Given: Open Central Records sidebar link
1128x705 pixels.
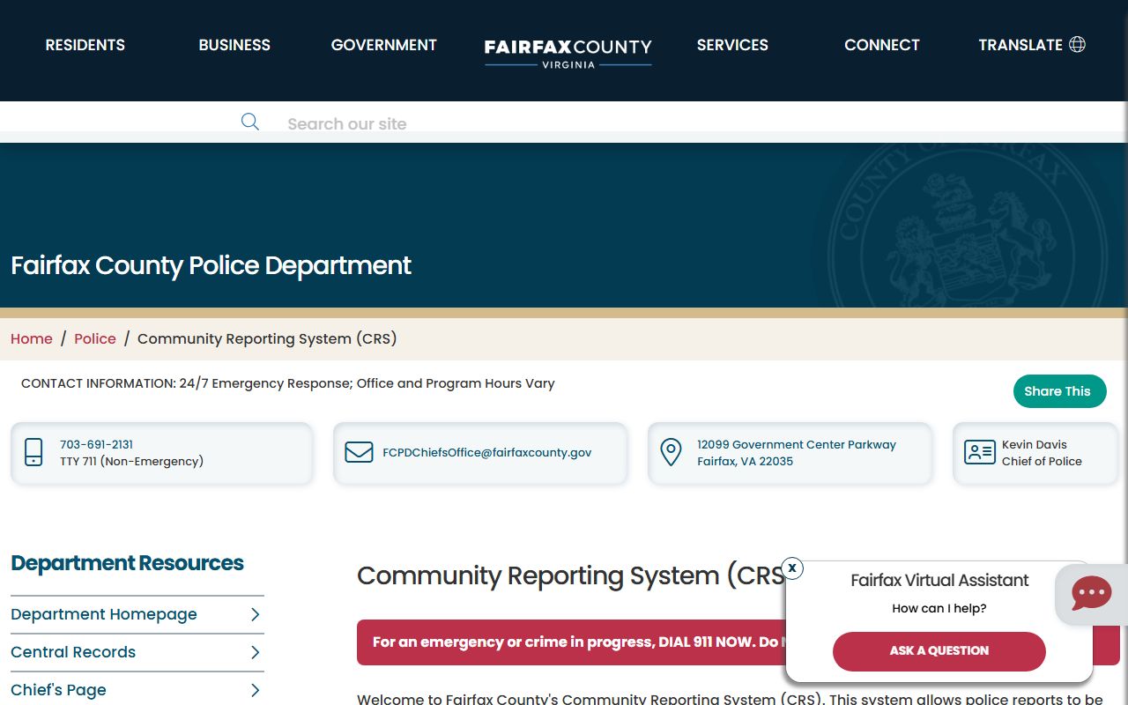Looking at the screenshot, I should tap(73, 652).
